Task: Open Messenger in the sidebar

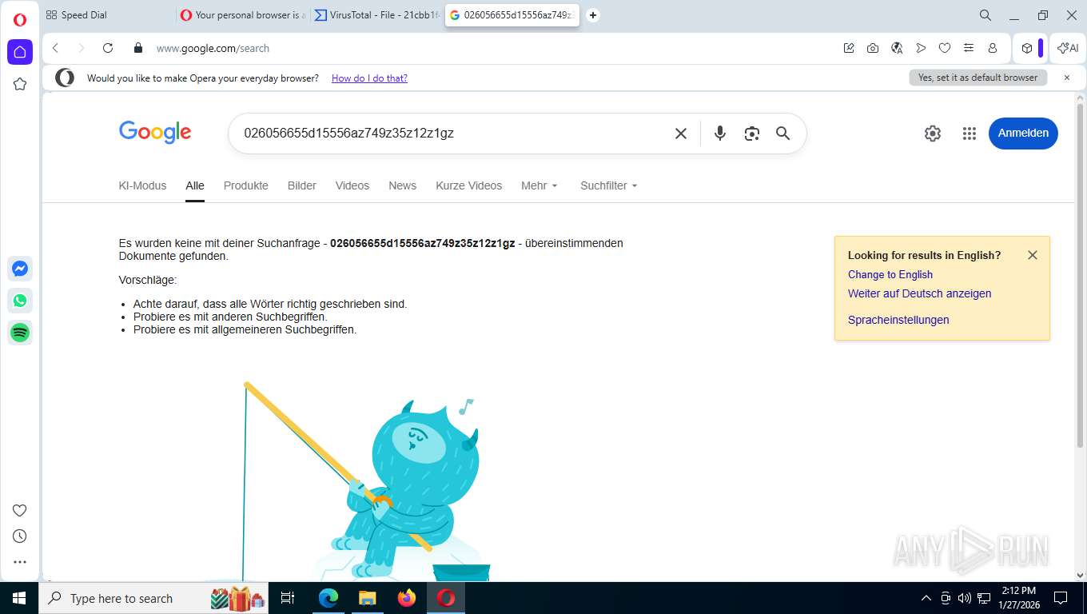Action: coord(20,269)
